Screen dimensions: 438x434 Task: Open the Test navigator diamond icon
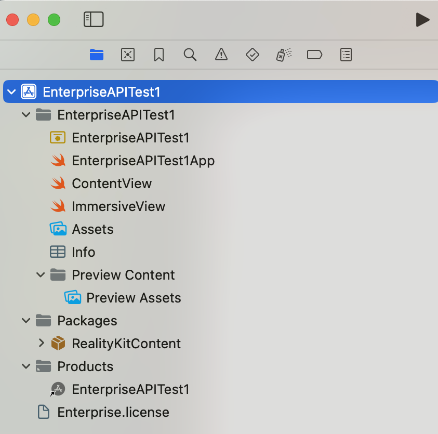pyautogui.click(x=252, y=55)
